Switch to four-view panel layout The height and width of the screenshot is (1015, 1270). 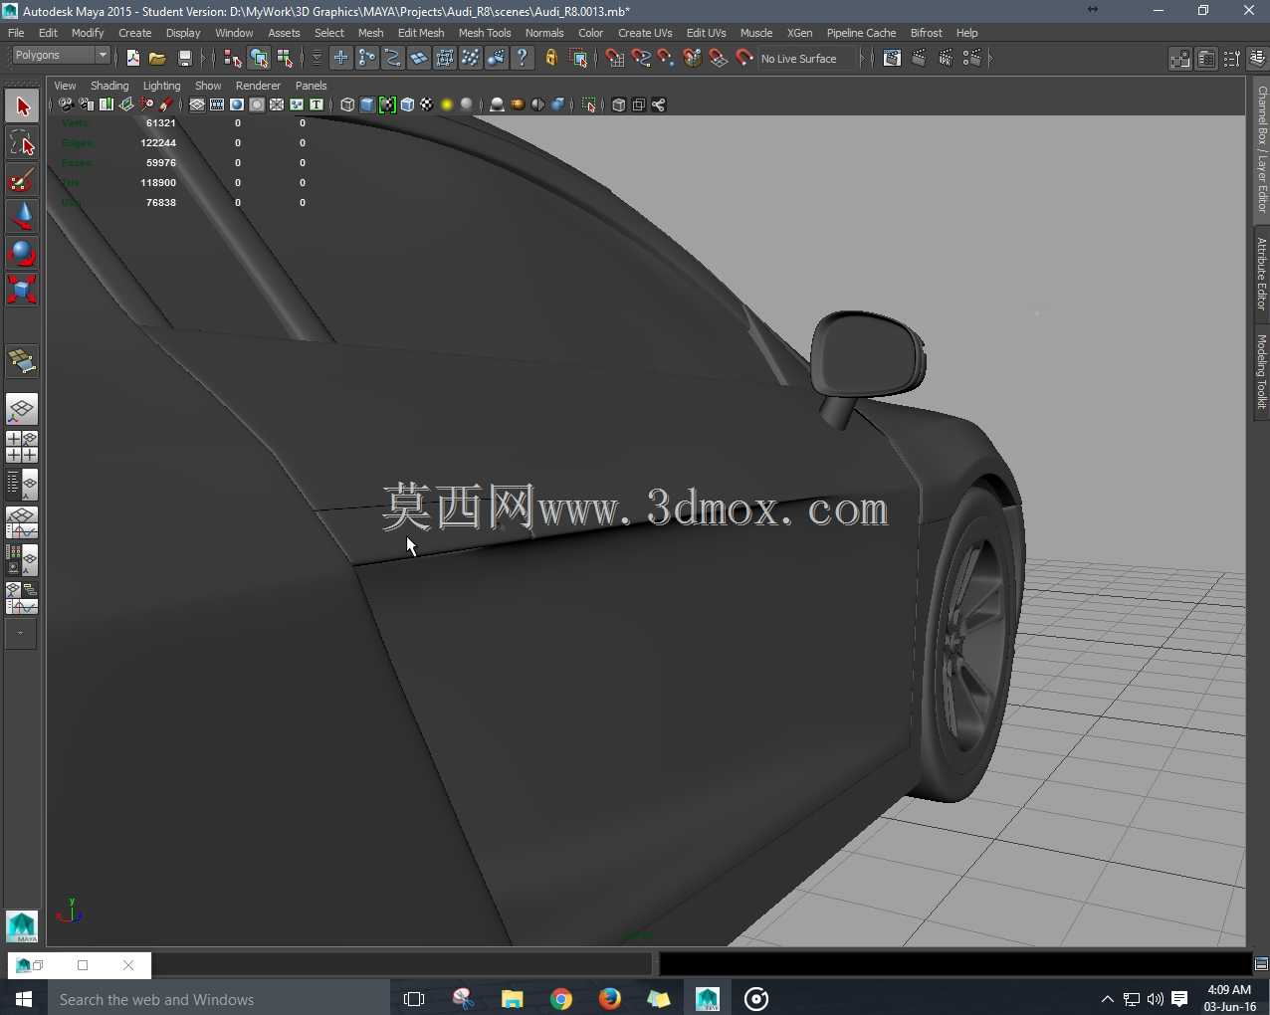(x=22, y=447)
